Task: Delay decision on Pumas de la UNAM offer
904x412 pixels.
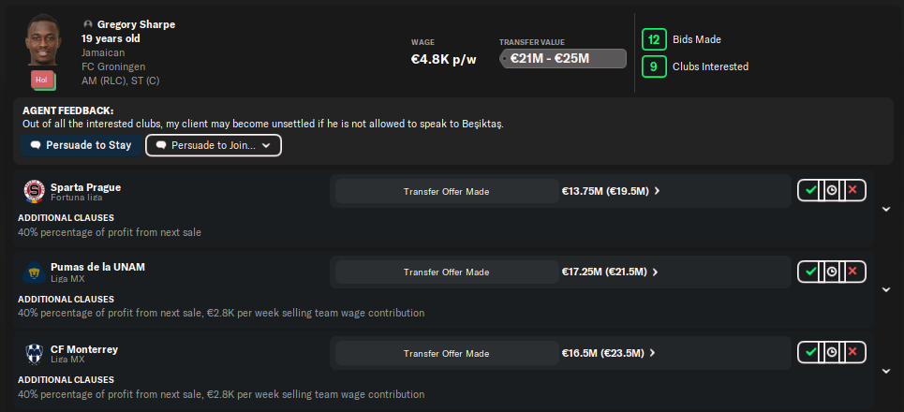Action: (x=831, y=272)
